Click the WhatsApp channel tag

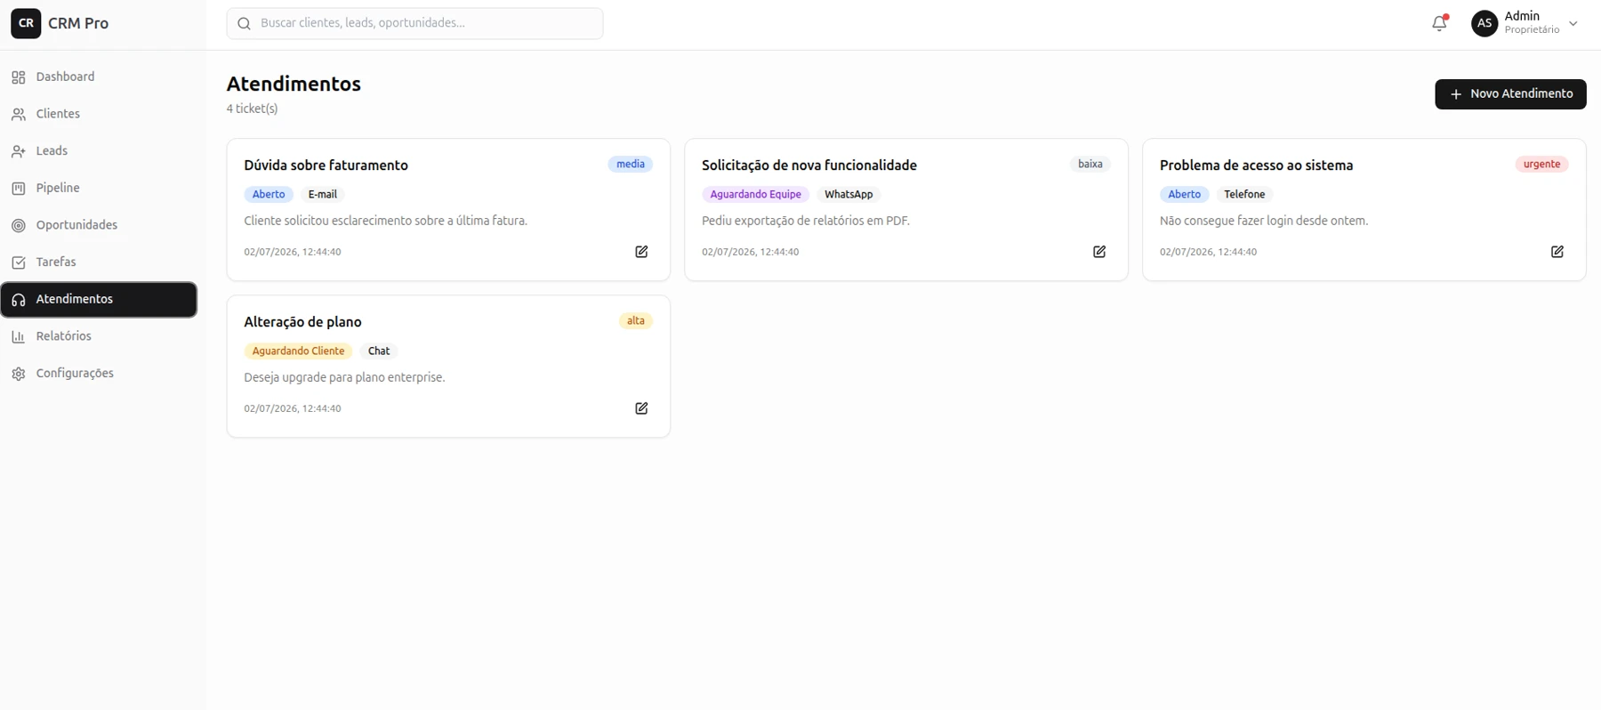(849, 195)
